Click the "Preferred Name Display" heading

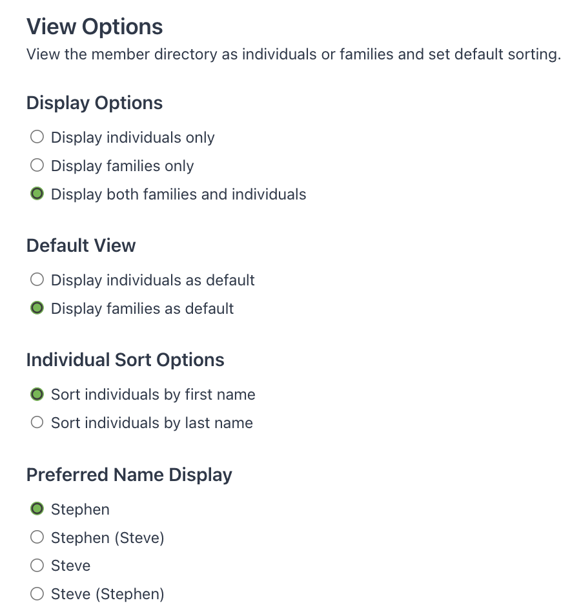click(129, 475)
